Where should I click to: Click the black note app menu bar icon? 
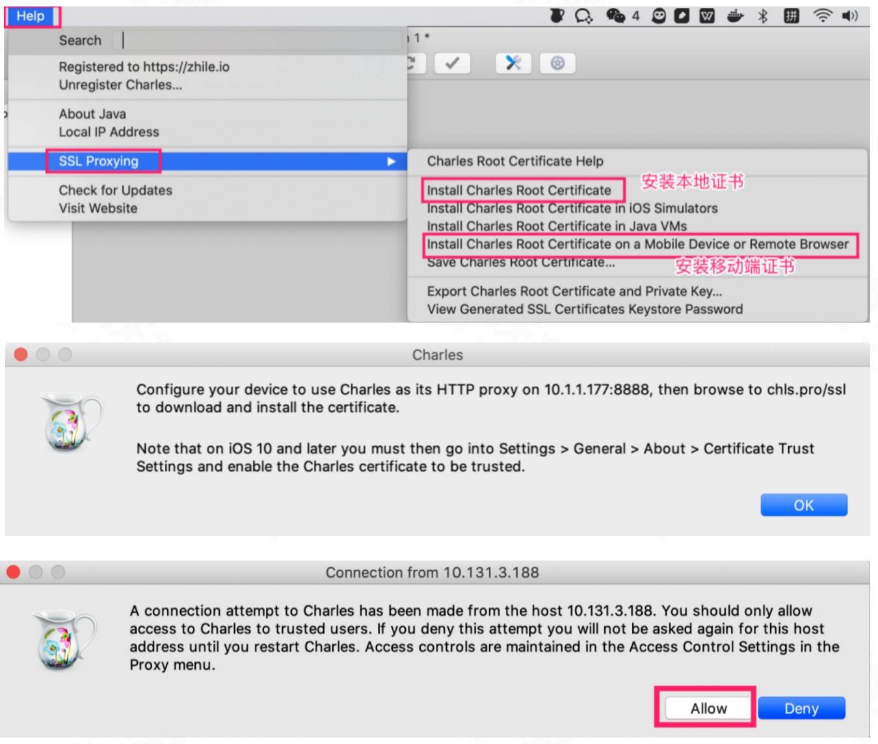pos(682,16)
